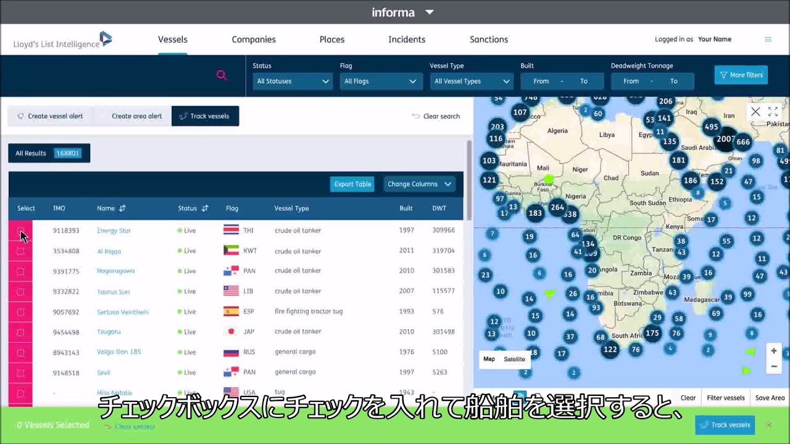Click the More filters button
The width and height of the screenshot is (790, 444).
(x=741, y=75)
